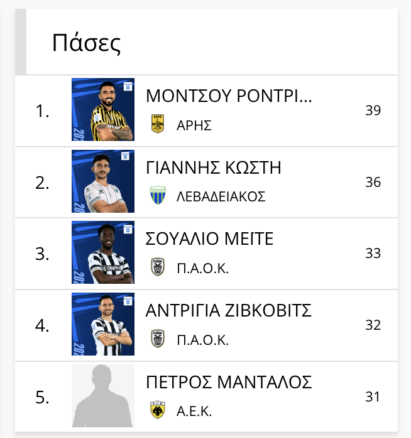Click card icon on Souali Meite's photo
The width and height of the screenshot is (411, 438).
coord(128,228)
